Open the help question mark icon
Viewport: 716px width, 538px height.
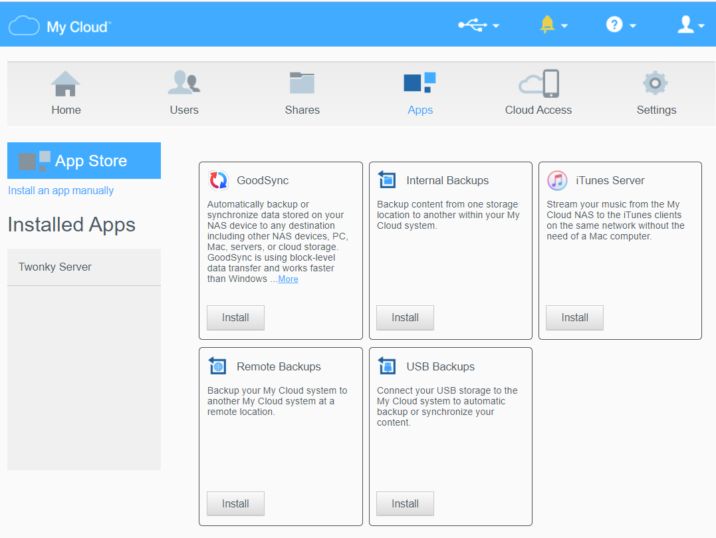[614, 24]
